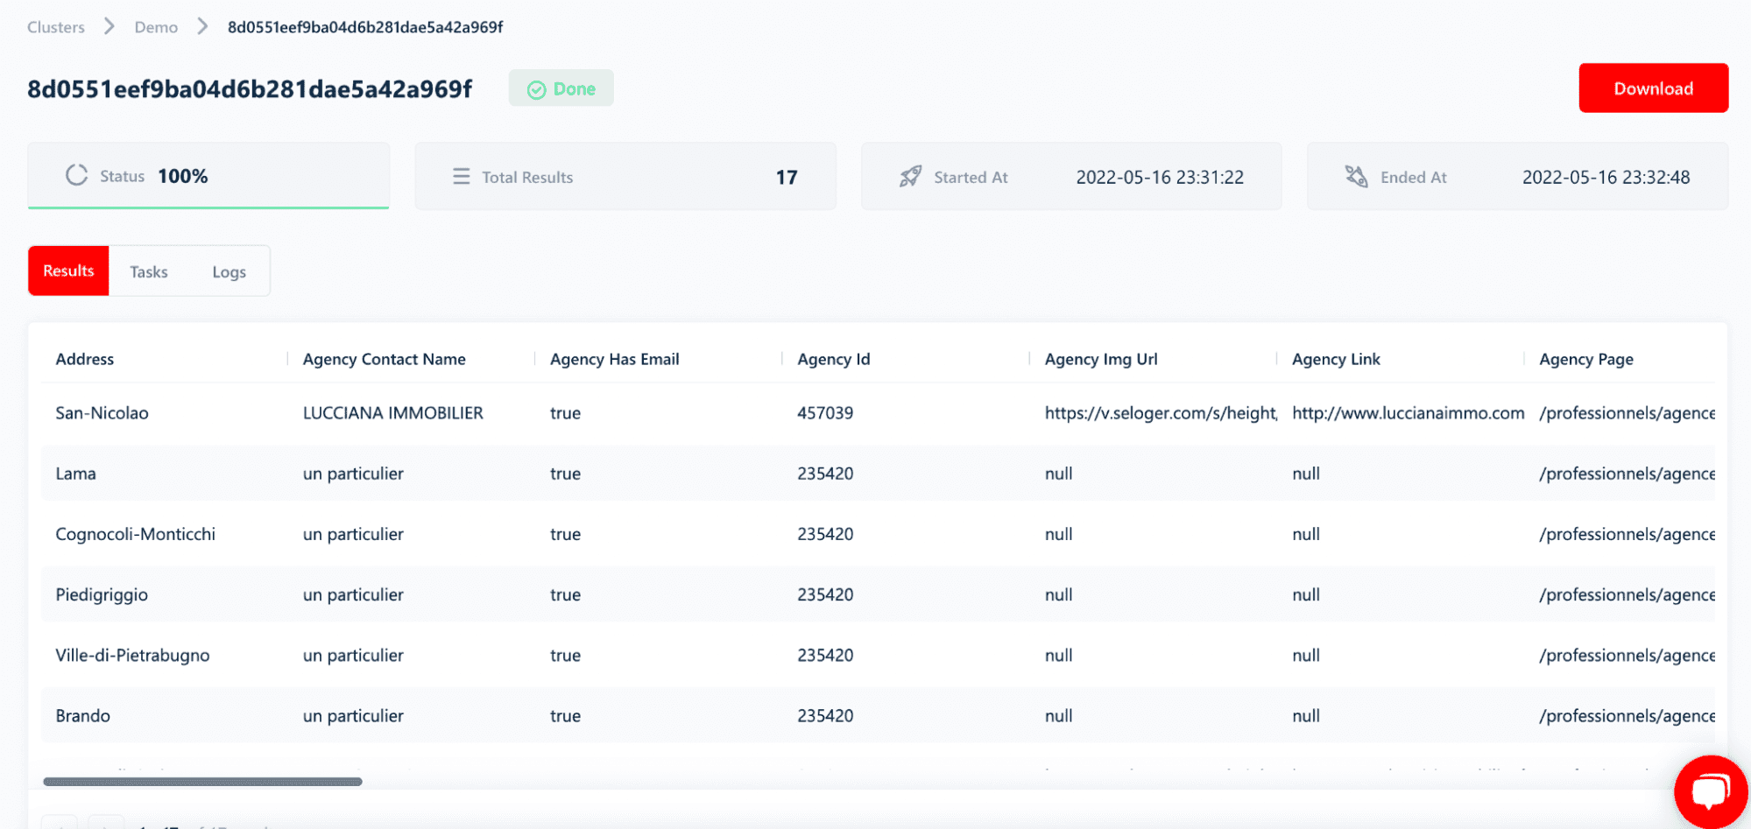Click the Total Results value 17
The height and width of the screenshot is (829, 1751).
click(x=787, y=177)
